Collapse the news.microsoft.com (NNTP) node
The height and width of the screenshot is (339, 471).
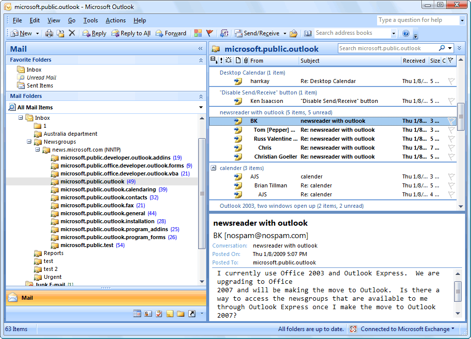point(38,149)
